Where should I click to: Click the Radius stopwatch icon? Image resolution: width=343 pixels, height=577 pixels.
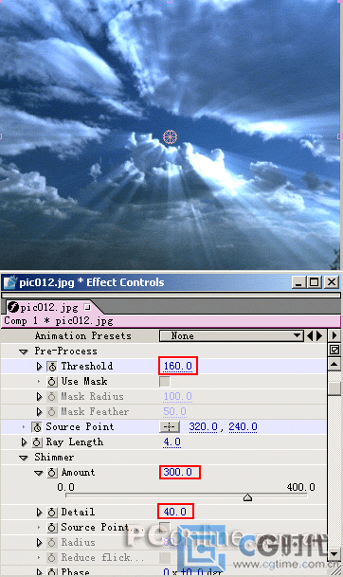(52, 542)
